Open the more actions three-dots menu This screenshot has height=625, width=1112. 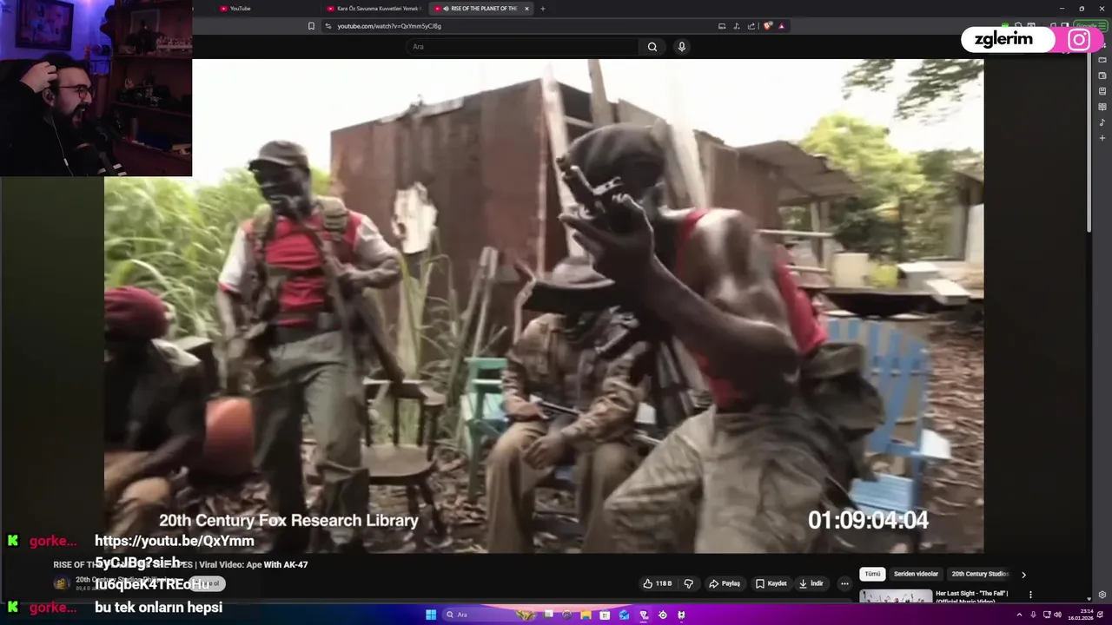pyautogui.click(x=844, y=583)
